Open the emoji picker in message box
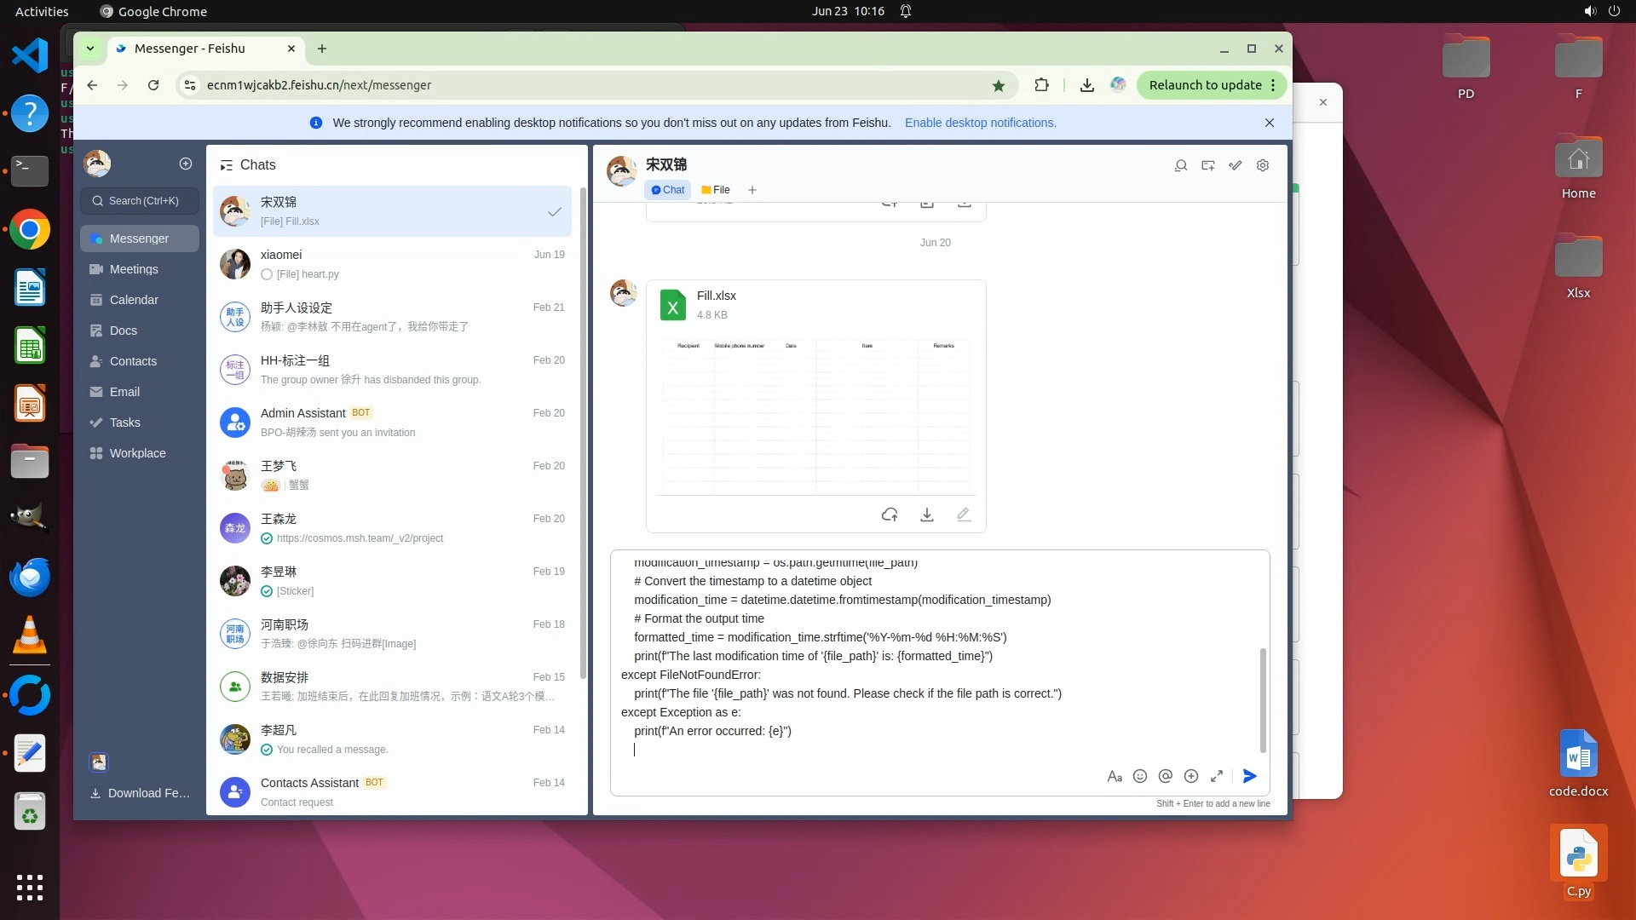The height and width of the screenshot is (920, 1636). pyautogui.click(x=1140, y=776)
